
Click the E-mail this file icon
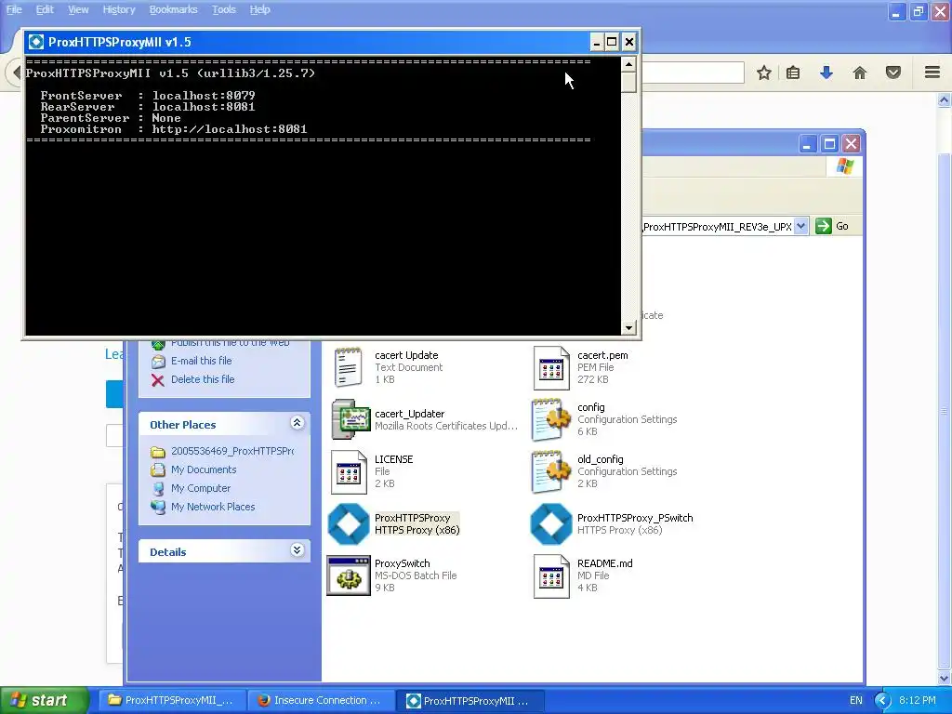158,362
